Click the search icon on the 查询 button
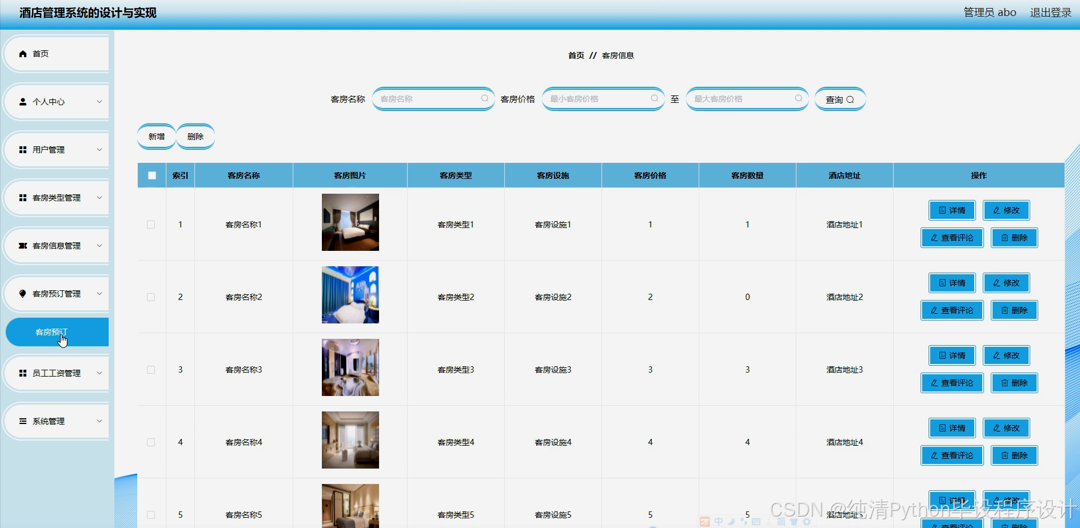The image size is (1080, 528). point(850,99)
